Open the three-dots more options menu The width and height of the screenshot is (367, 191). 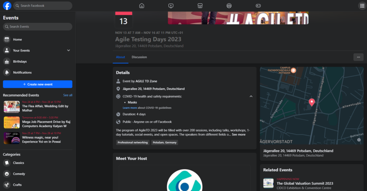coord(358,57)
